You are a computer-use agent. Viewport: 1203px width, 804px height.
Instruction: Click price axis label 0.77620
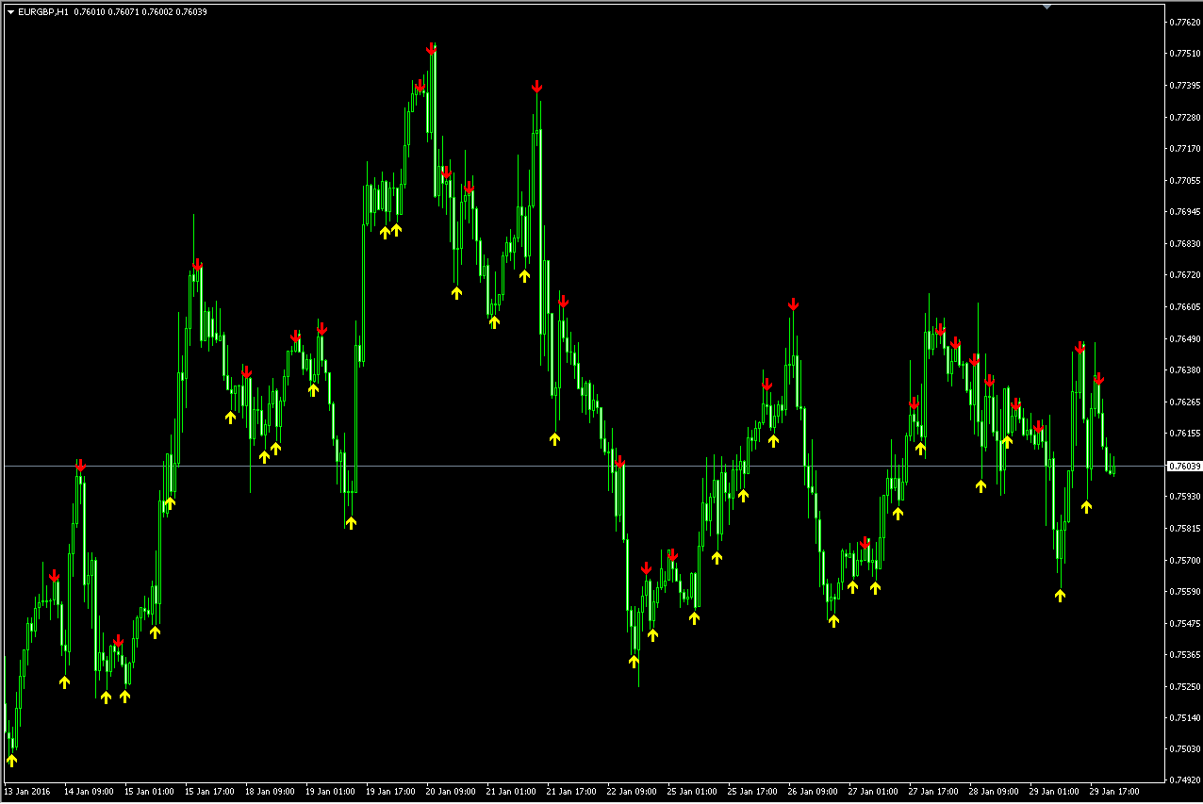click(1184, 22)
